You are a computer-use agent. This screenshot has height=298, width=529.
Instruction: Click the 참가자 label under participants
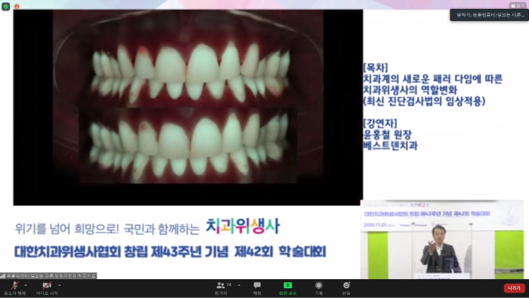tap(221, 293)
